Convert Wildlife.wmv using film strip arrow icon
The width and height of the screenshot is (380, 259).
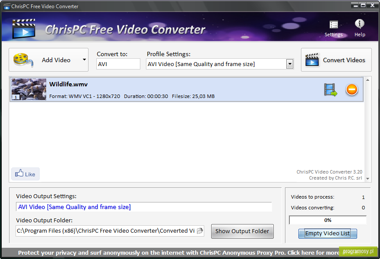(x=331, y=90)
